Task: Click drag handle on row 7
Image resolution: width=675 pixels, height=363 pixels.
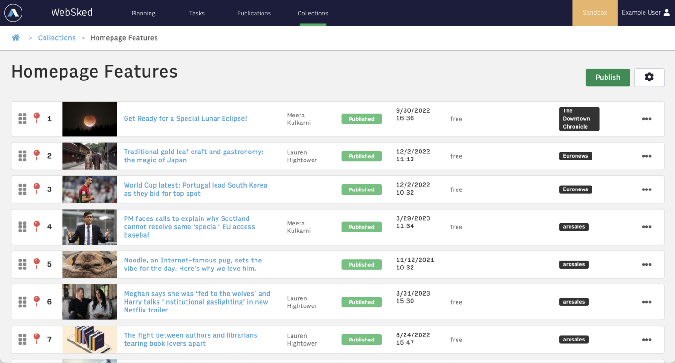Action: (x=22, y=340)
